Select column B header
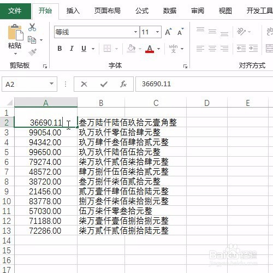The height and width of the screenshot is (273, 273). 101,103
